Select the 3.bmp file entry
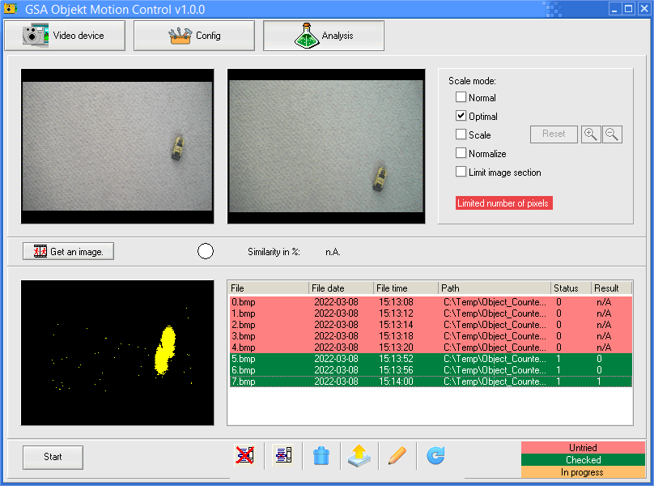 tap(431, 336)
